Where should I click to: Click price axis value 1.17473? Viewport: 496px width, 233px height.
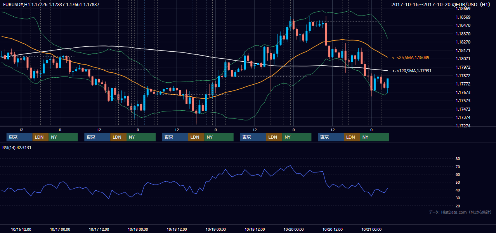pos(463,109)
